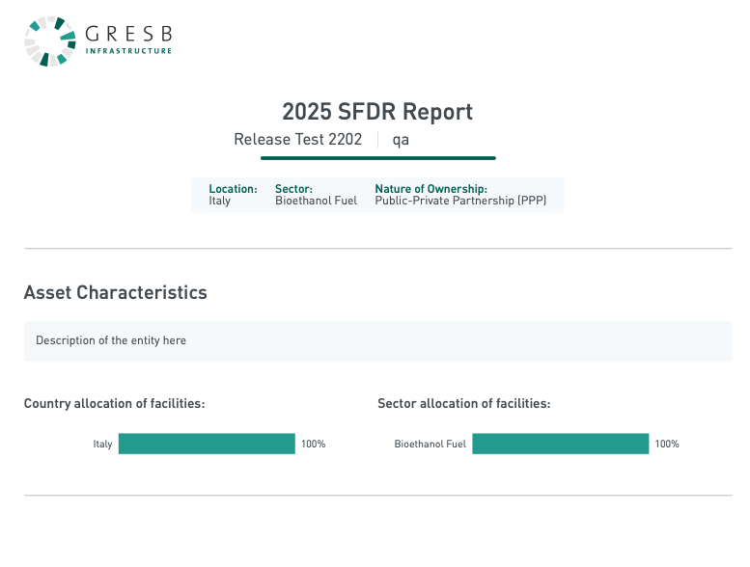Click the 100% value next to Italy bar

(314, 444)
